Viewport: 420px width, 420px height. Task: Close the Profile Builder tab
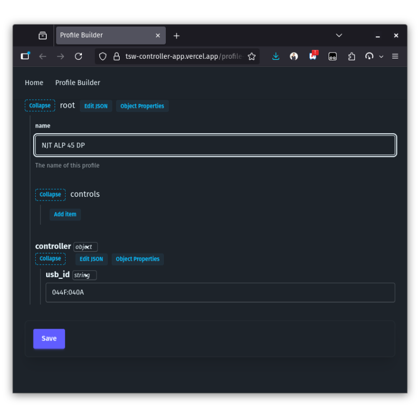pyautogui.click(x=158, y=35)
